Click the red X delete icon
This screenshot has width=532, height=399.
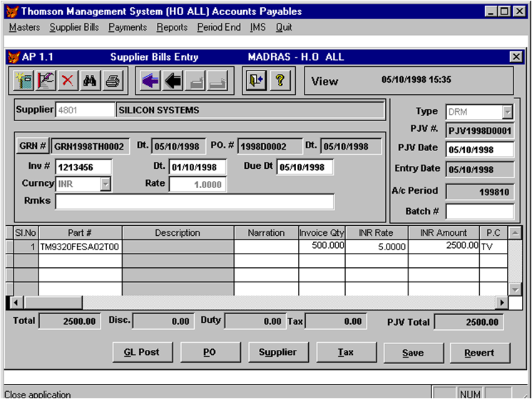68,81
